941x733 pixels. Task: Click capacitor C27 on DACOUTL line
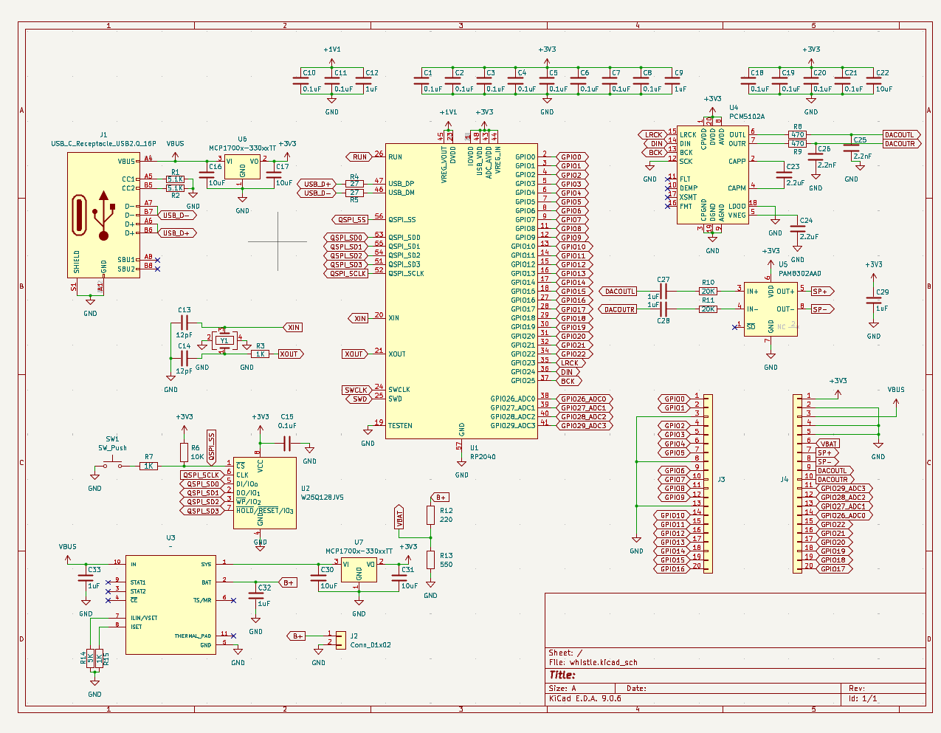pos(663,292)
